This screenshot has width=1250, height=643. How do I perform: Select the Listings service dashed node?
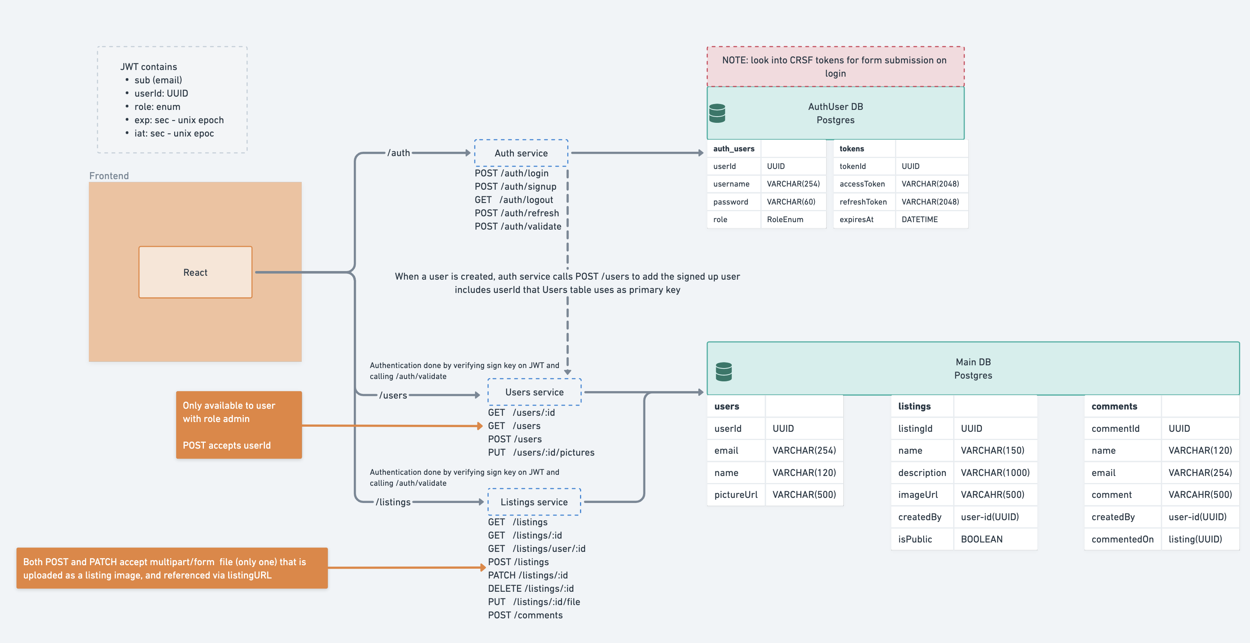click(534, 502)
